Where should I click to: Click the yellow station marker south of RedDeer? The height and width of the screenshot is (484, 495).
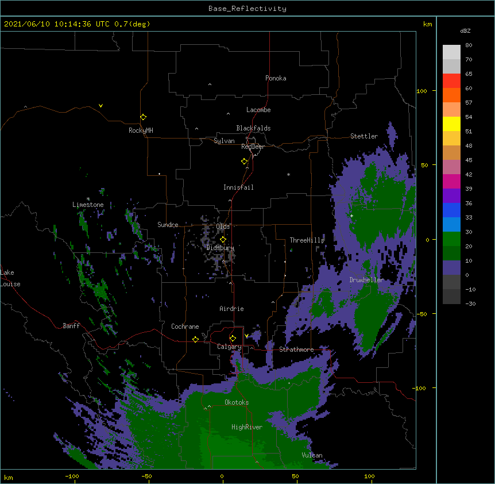[245, 162]
